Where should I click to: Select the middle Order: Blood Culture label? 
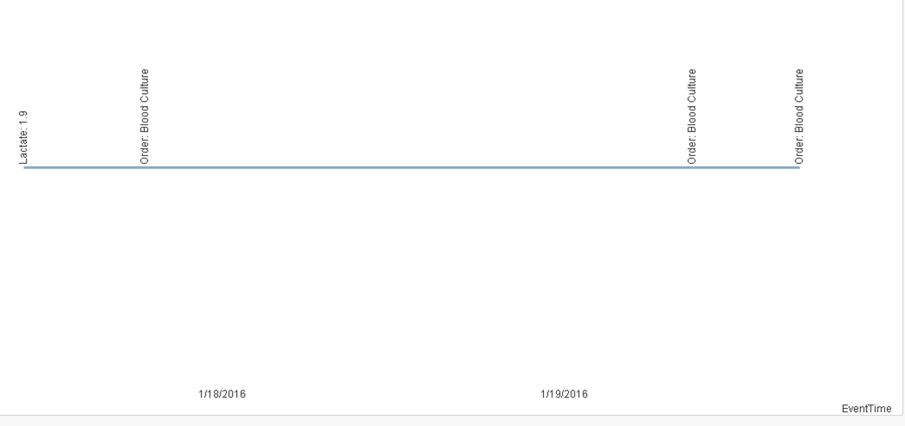pos(692,116)
